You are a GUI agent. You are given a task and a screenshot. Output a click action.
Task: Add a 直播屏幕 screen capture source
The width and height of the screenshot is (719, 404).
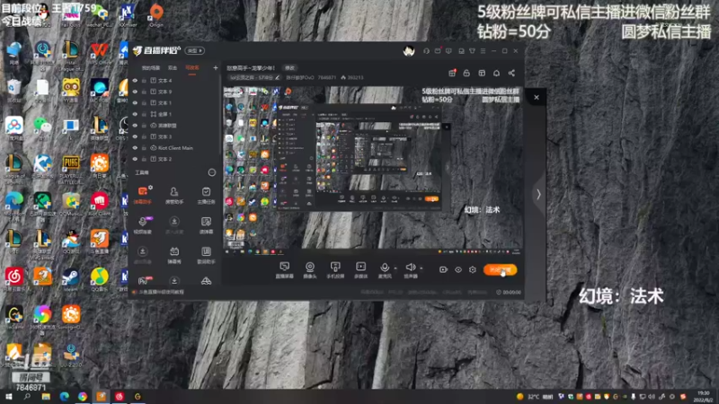click(284, 270)
